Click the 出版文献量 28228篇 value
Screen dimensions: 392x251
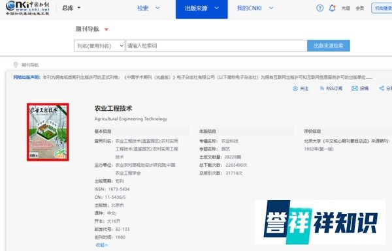click(x=233, y=157)
